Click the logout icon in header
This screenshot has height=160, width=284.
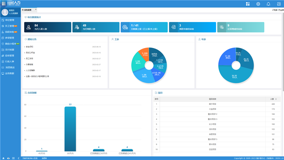[x=279, y=4]
